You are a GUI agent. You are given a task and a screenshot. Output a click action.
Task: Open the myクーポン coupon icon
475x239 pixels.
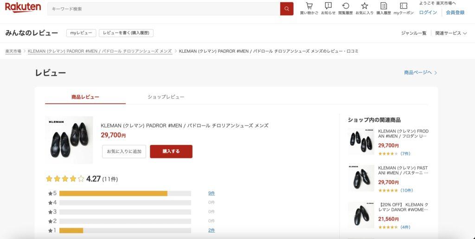tap(403, 6)
